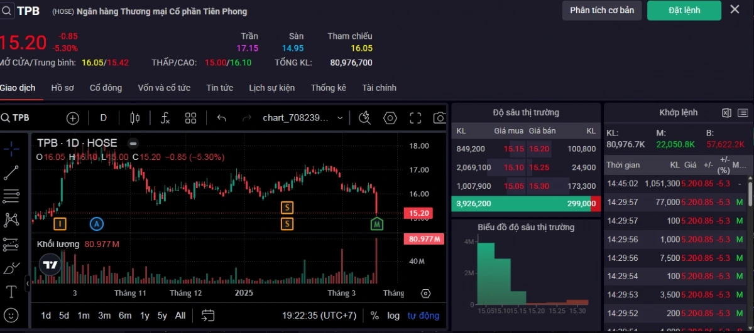Set chart range to 6m
Image resolution: width=754 pixels, height=333 pixels.
point(125,315)
